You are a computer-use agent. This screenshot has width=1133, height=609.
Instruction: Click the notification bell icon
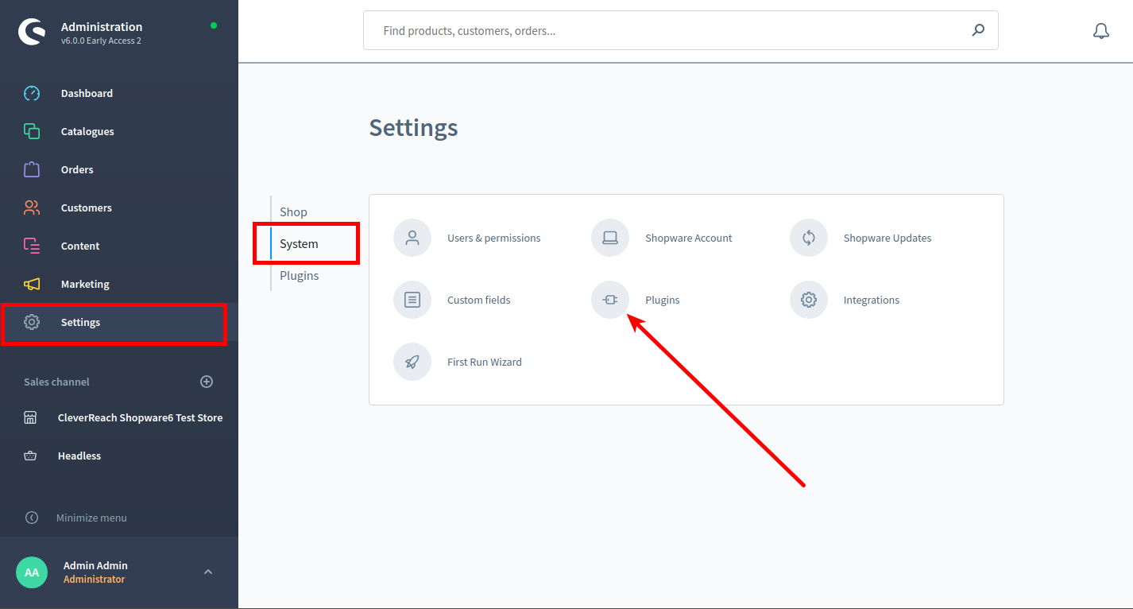pos(1100,31)
